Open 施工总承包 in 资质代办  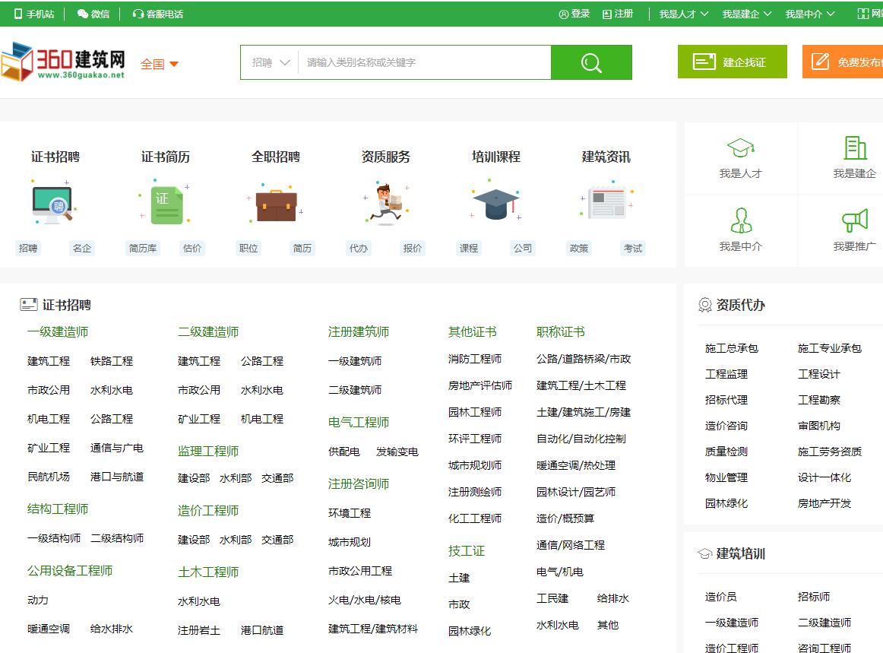pyautogui.click(x=732, y=348)
